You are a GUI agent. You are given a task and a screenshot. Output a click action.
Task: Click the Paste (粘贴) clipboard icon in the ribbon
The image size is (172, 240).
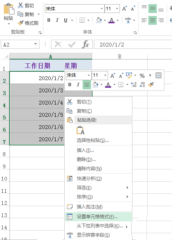(8, 9)
